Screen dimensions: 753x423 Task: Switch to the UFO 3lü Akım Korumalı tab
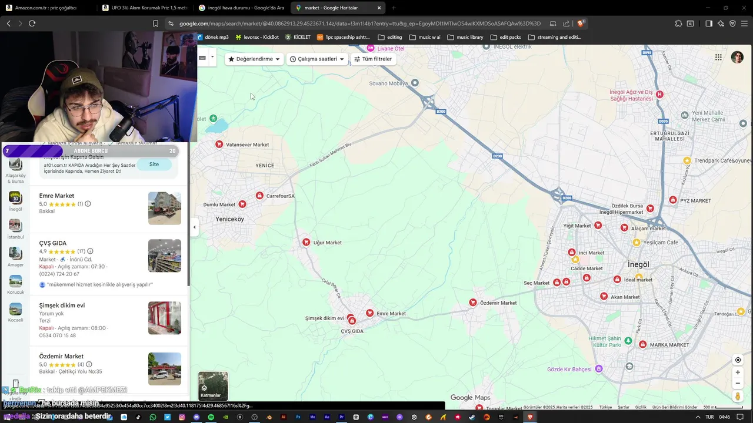point(145,8)
